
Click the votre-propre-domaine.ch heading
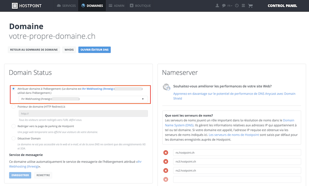[x=52, y=36]
